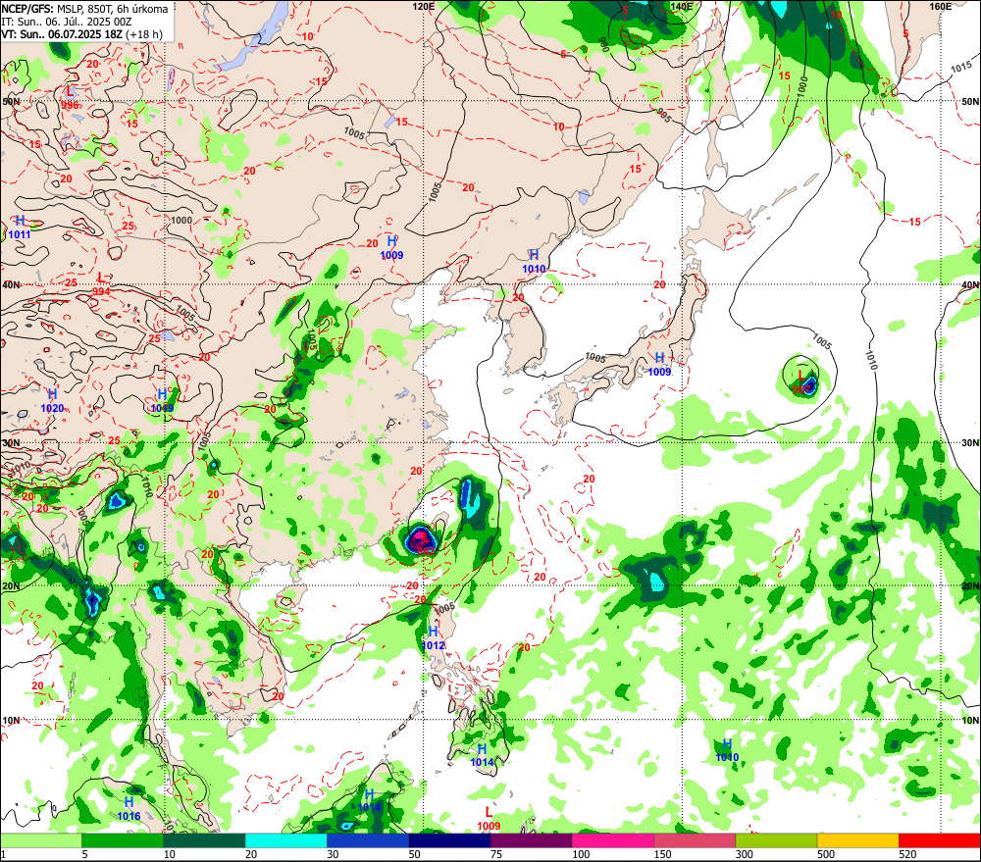
Task: Click the "995" isobar label
Action: click(x=664, y=115)
